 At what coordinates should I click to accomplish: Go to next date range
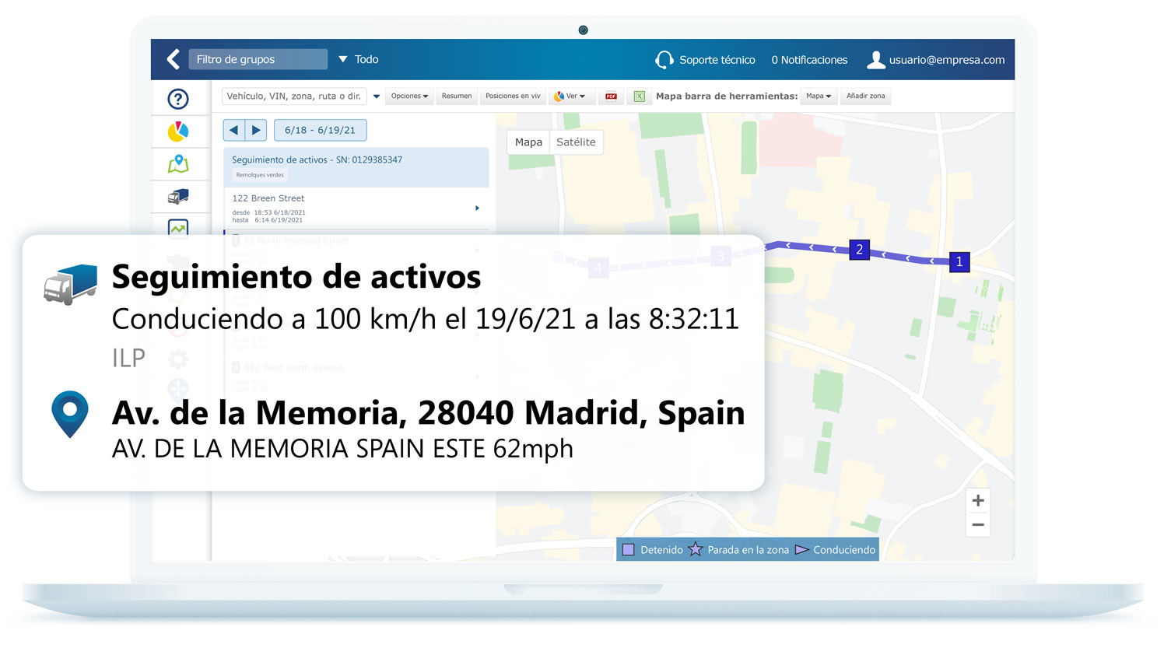(x=256, y=130)
